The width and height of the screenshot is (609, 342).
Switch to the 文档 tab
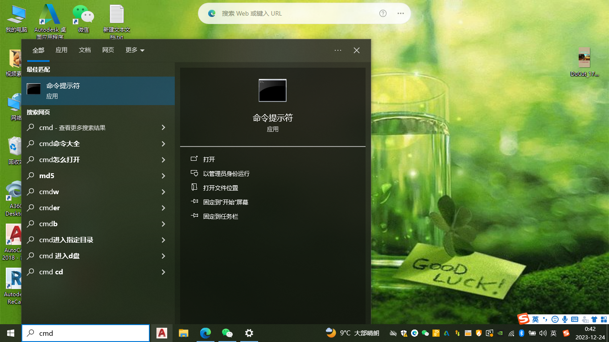(x=85, y=50)
